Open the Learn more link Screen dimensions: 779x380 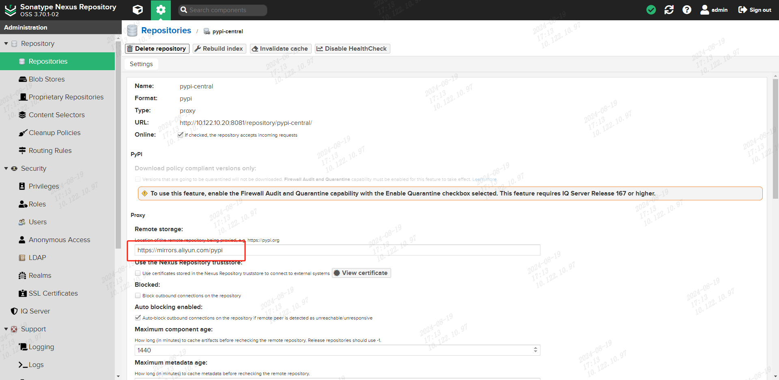(484, 179)
